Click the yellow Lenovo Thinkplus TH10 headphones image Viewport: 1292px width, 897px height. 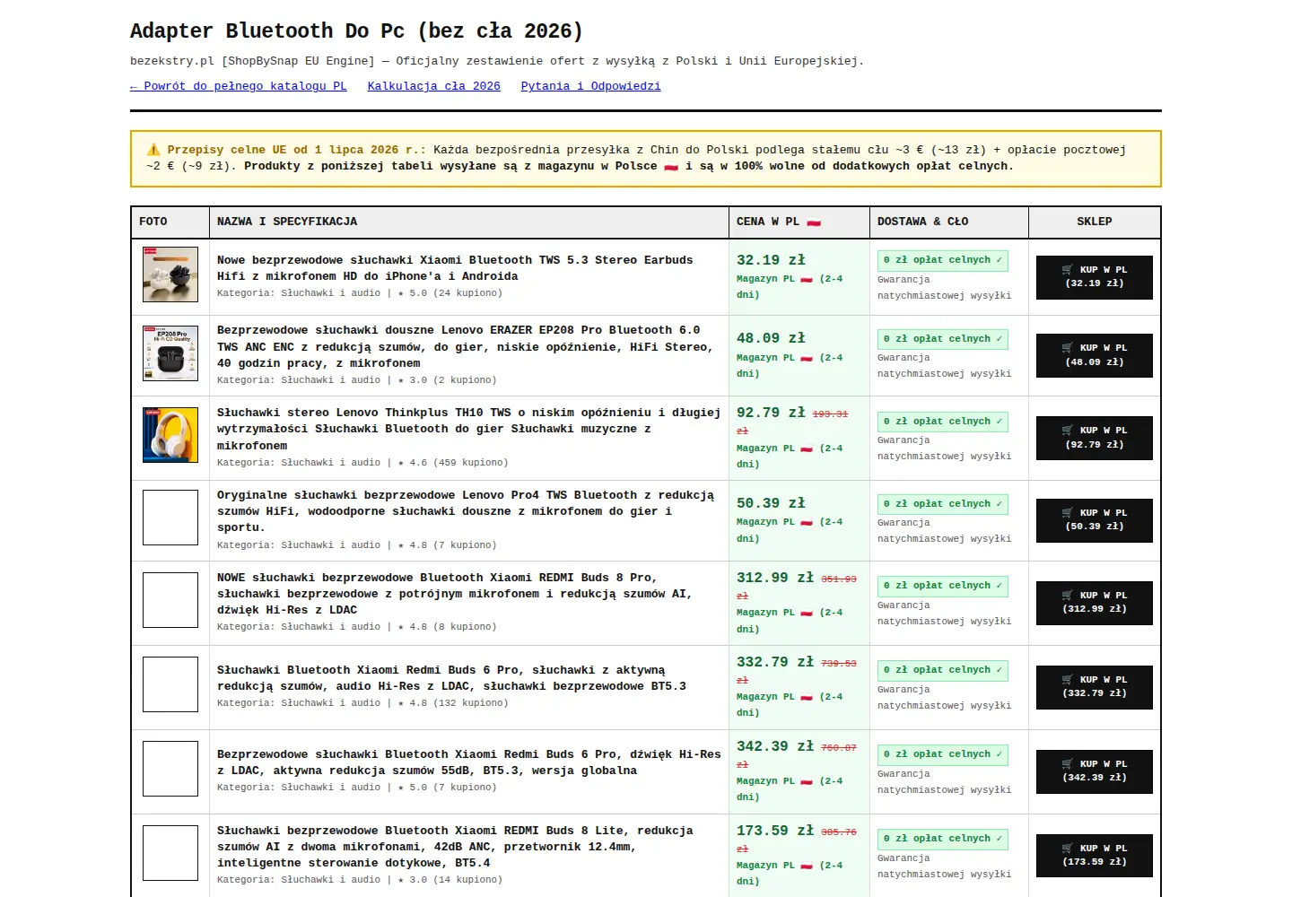click(170, 435)
